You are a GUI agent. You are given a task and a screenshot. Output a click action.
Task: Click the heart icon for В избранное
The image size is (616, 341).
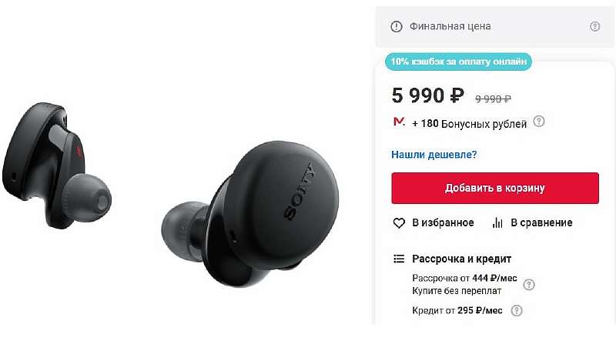click(399, 223)
